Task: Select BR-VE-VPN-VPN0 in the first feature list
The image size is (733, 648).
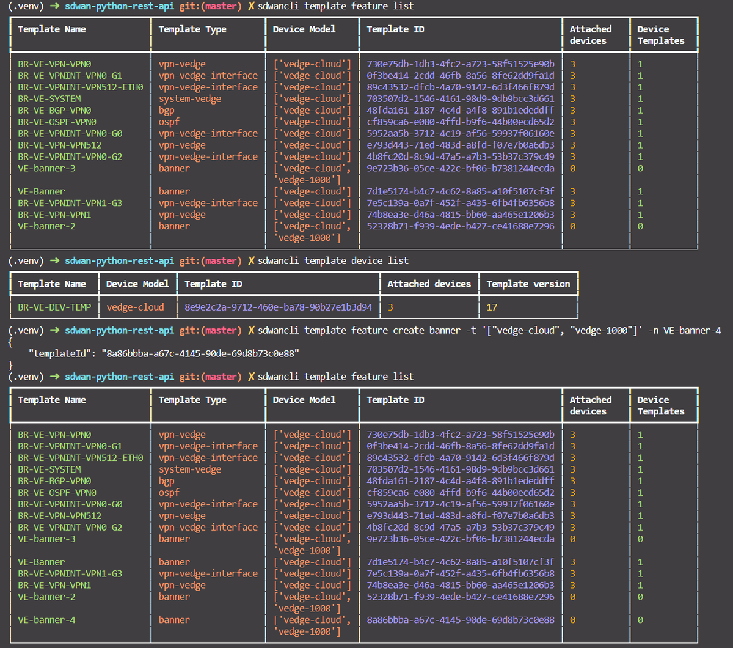Action: click(54, 64)
